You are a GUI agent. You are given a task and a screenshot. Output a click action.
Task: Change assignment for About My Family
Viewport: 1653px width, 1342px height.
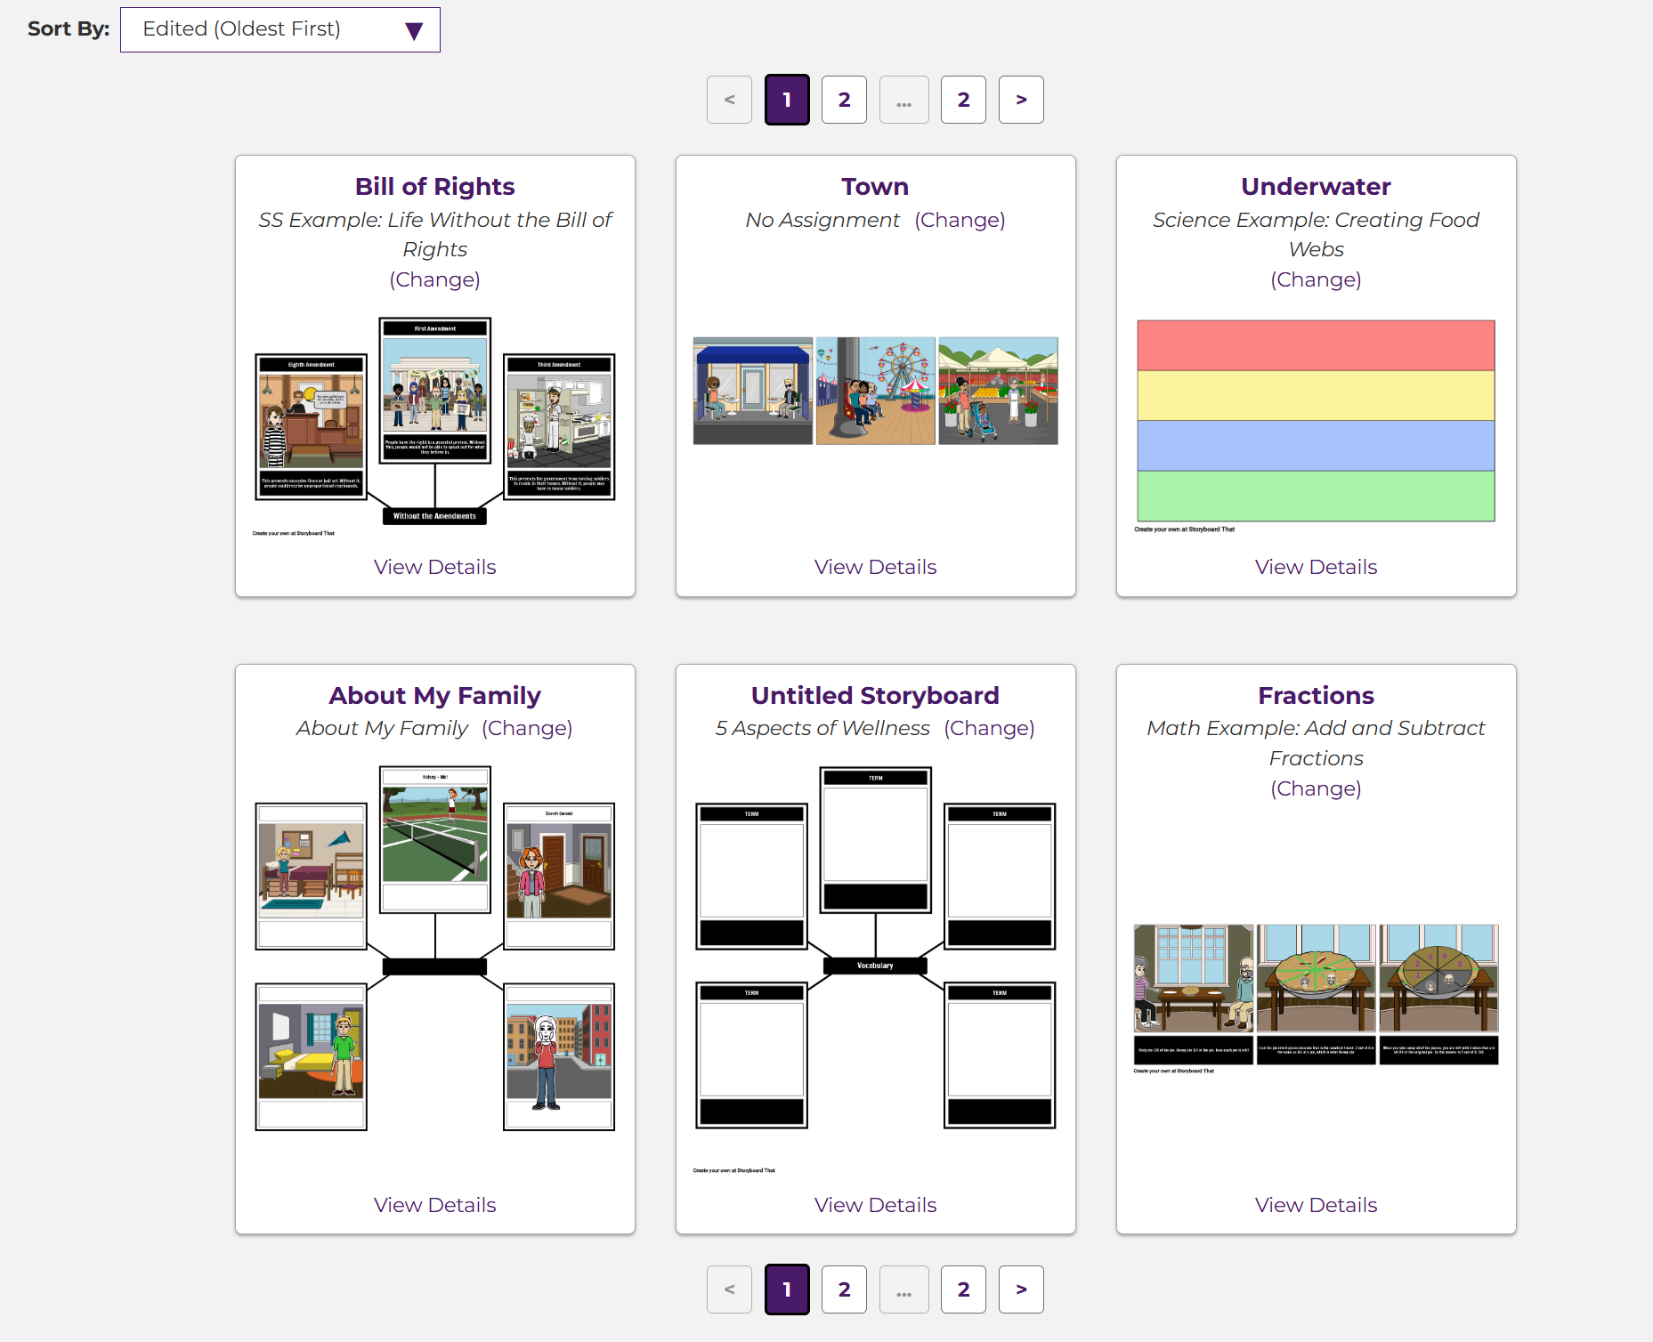(527, 728)
